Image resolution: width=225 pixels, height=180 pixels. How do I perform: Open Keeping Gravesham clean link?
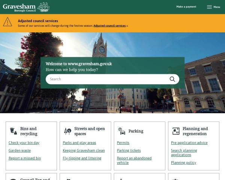84,150
